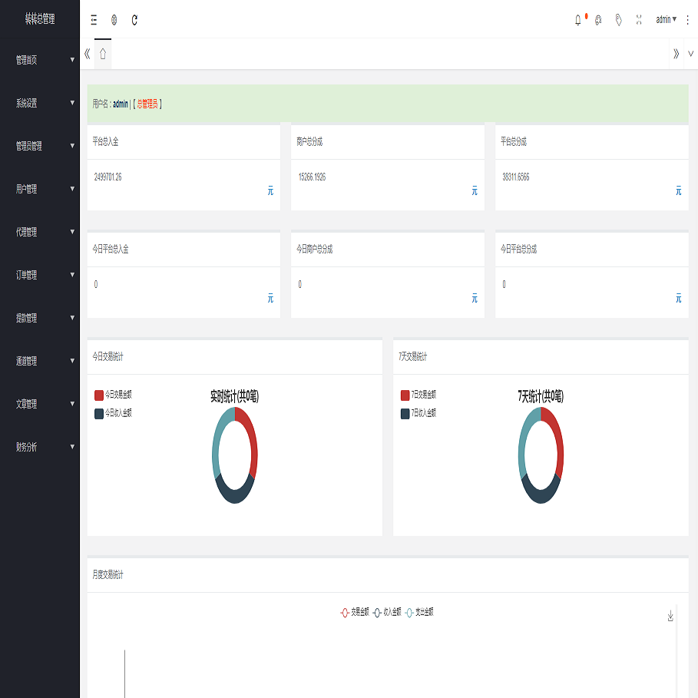
Task: Toggle 支出金额 series in monthly chart legend
Action: click(x=419, y=612)
